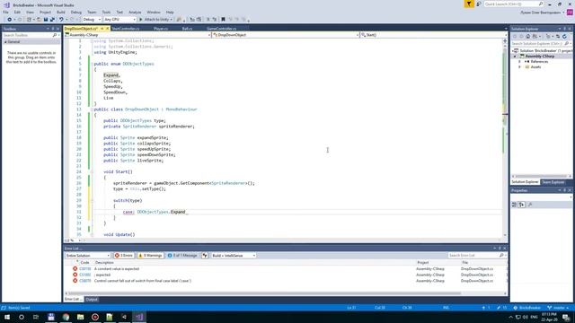Image resolution: width=575 pixels, height=323 pixels.
Task: Switch to the Player.cs tab
Action: pos(161,29)
